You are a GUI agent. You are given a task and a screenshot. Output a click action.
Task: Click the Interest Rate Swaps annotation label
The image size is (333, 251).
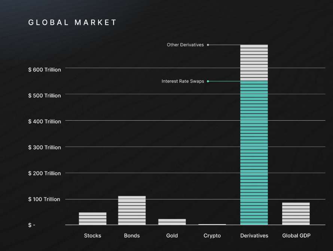pos(183,81)
